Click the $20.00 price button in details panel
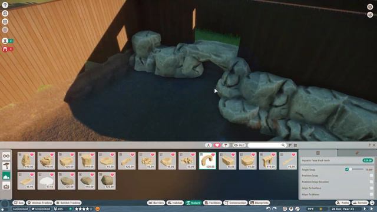The width and height of the screenshot is (377, 212). click(368, 160)
